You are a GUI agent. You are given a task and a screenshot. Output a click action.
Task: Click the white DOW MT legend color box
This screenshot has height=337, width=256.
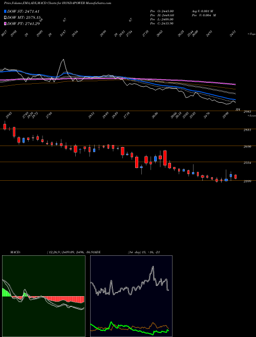coord(5,18)
